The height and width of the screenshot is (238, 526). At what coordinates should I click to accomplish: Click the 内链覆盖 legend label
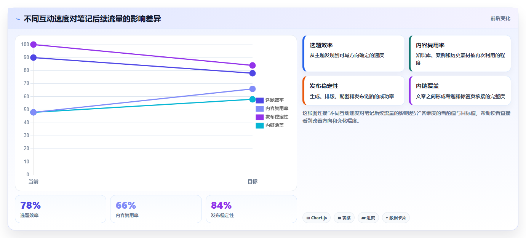[x=275, y=125]
